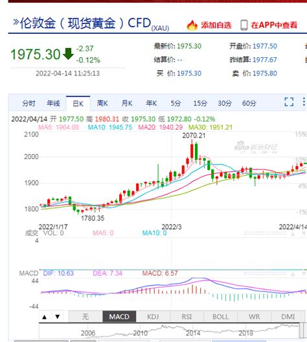This screenshot has width=307, height=342.
Task: Select the 年K chart tab
Action: [152, 103]
